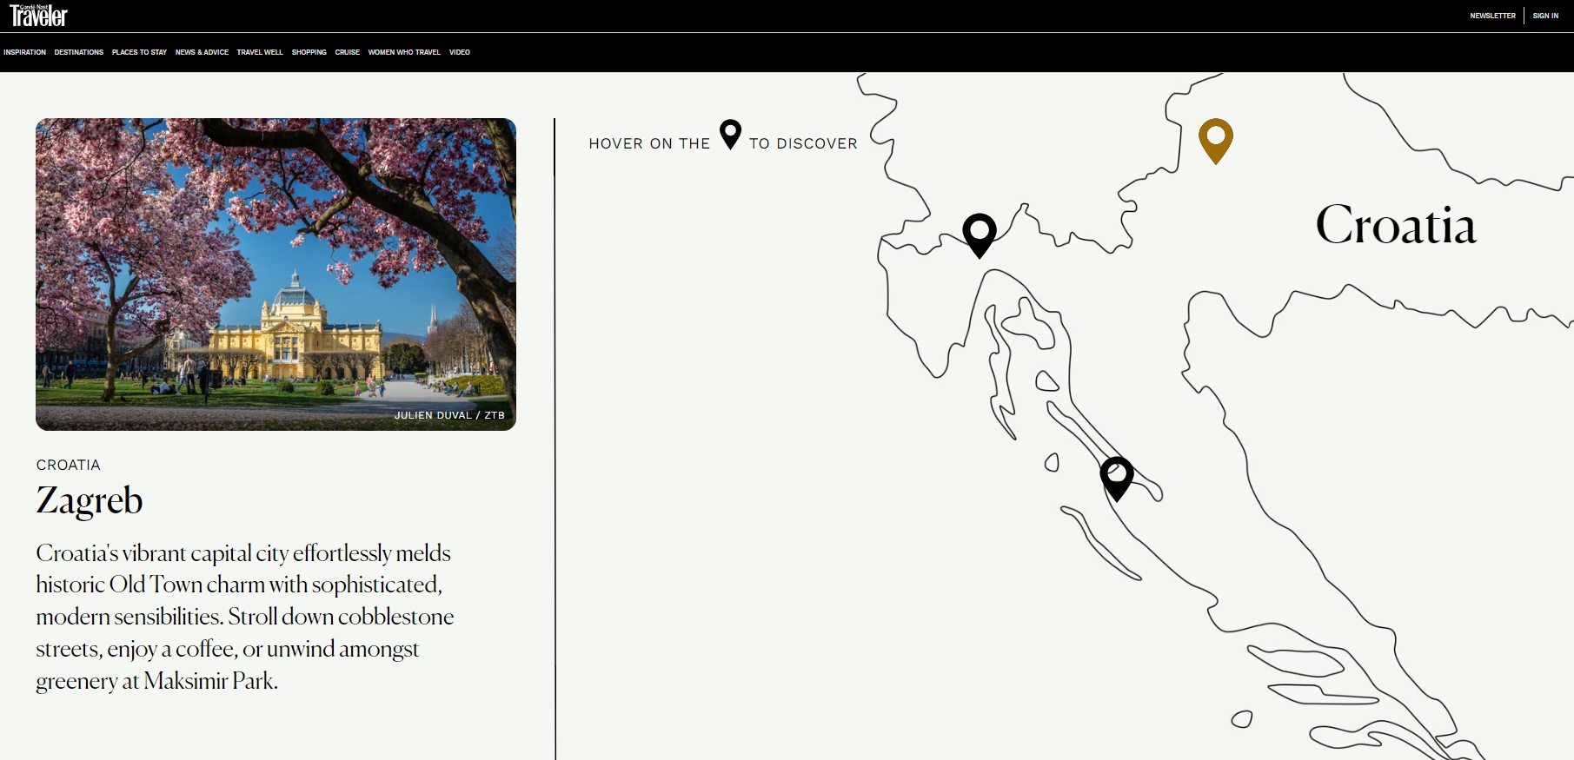
Task: Click the Croatia map title
Action: pos(1395,225)
